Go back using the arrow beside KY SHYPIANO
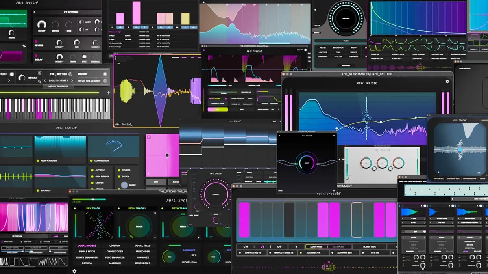This screenshot has width=488, height=274. [x=35, y=12]
